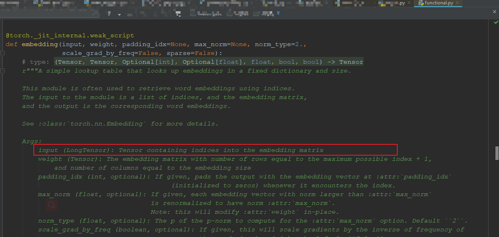The image size is (499, 237).
Task: Click 'This module is often used' line
Action: click(x=158, y=89)
